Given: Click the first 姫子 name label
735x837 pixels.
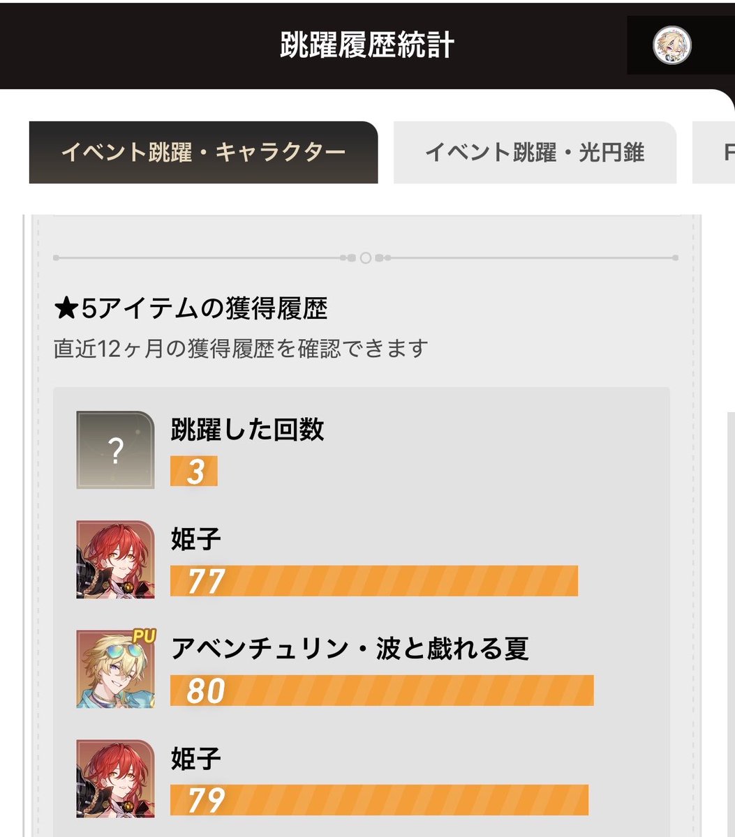Looking at the screenshot, I should coord(195,540).
